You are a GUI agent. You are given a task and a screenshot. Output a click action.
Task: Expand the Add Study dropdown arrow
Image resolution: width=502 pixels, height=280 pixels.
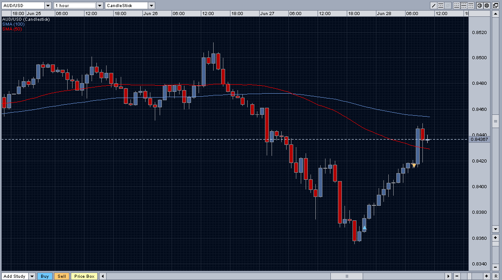(32, 276)
